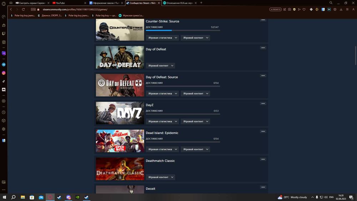The height and width of the screenshot is (201, 357).
Task: Toggle the VPN badge in address bar
Action: (33, 9)
